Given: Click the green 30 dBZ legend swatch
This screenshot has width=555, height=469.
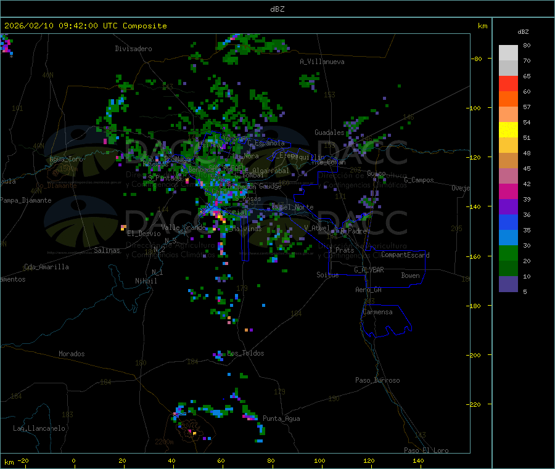Looking at the screenshot, I should coord(508,253).
